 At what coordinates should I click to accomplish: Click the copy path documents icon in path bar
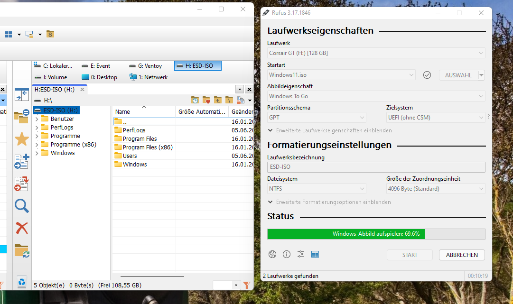point(241,100)
